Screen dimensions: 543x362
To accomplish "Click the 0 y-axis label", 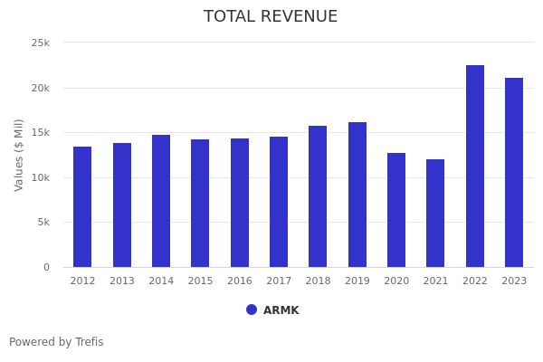I will click(x=46, y=267).
